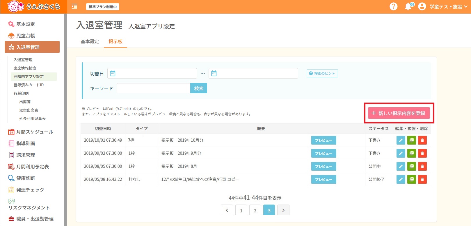Click the 検索 button

[199, 88]
